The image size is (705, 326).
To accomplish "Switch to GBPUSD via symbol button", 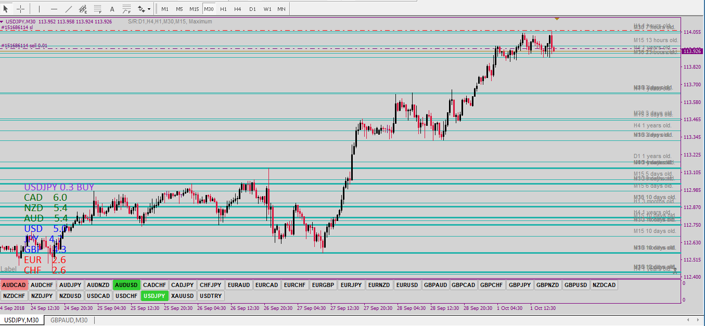I will tap(576, 285).
